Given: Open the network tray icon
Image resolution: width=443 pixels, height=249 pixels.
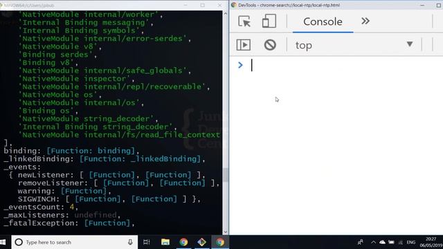Looking at the screenshot, I should [x=400, y=242].
